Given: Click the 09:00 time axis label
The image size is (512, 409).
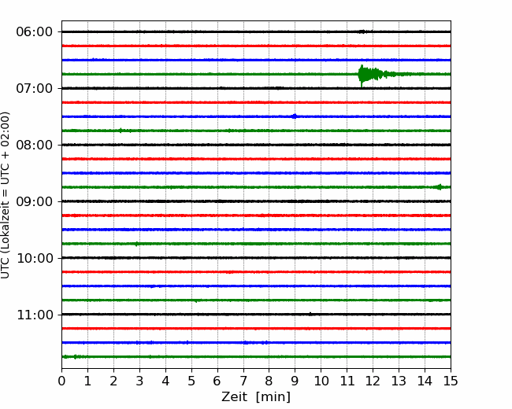Looking at the screenshot, I should click(35, 201).
